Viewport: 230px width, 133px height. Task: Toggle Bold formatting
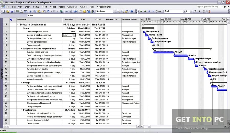(x=195, y=11)
